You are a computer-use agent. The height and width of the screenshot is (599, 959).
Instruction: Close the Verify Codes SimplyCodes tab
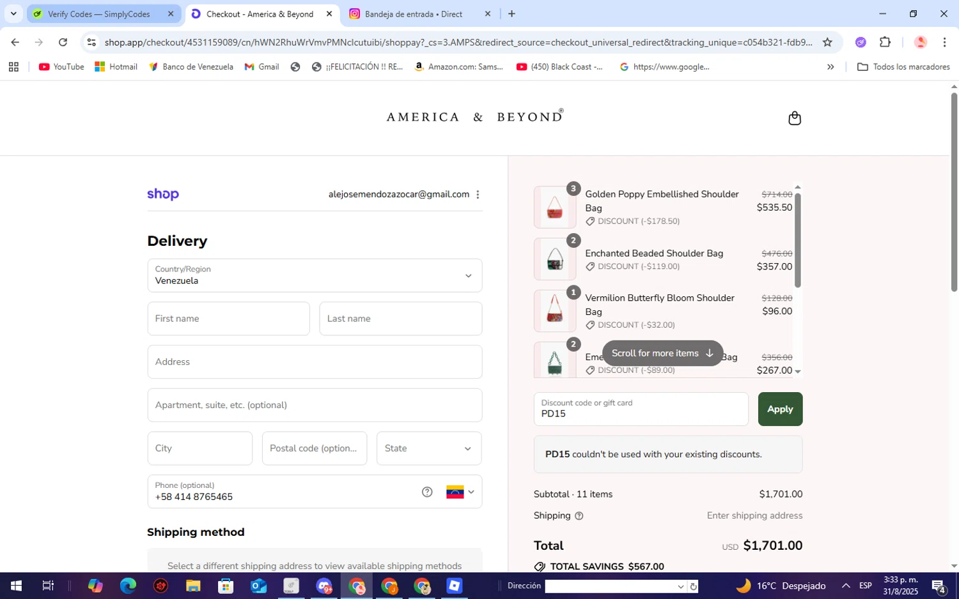(171, 13)
